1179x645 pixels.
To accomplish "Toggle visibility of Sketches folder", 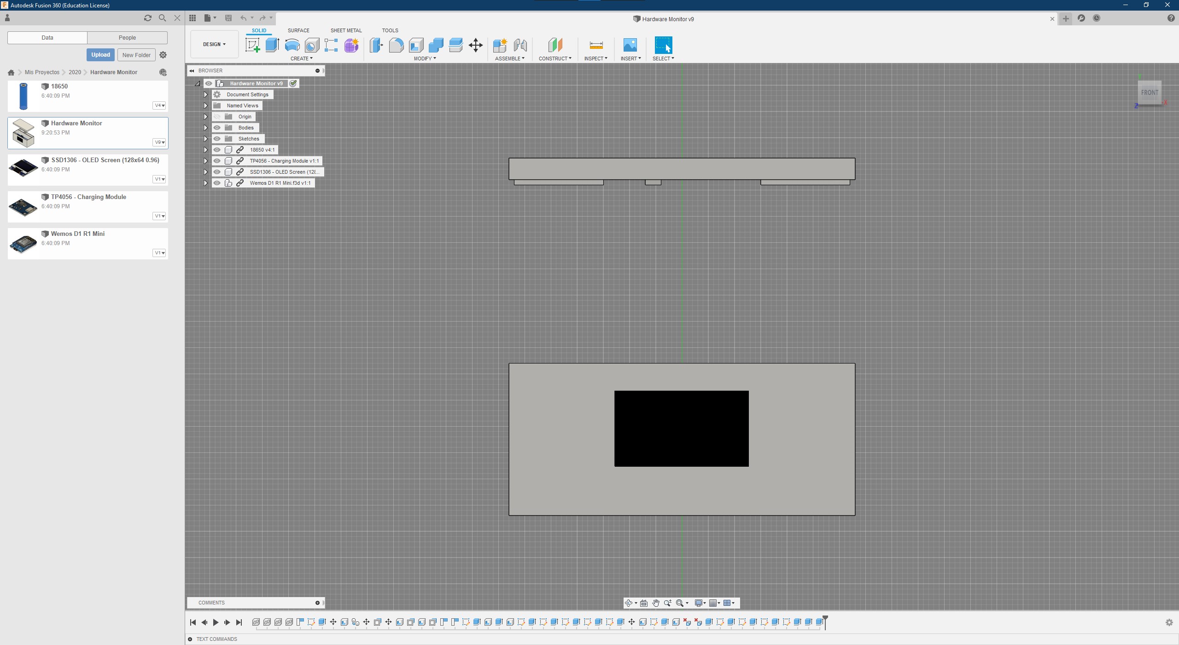I will 217,139.
